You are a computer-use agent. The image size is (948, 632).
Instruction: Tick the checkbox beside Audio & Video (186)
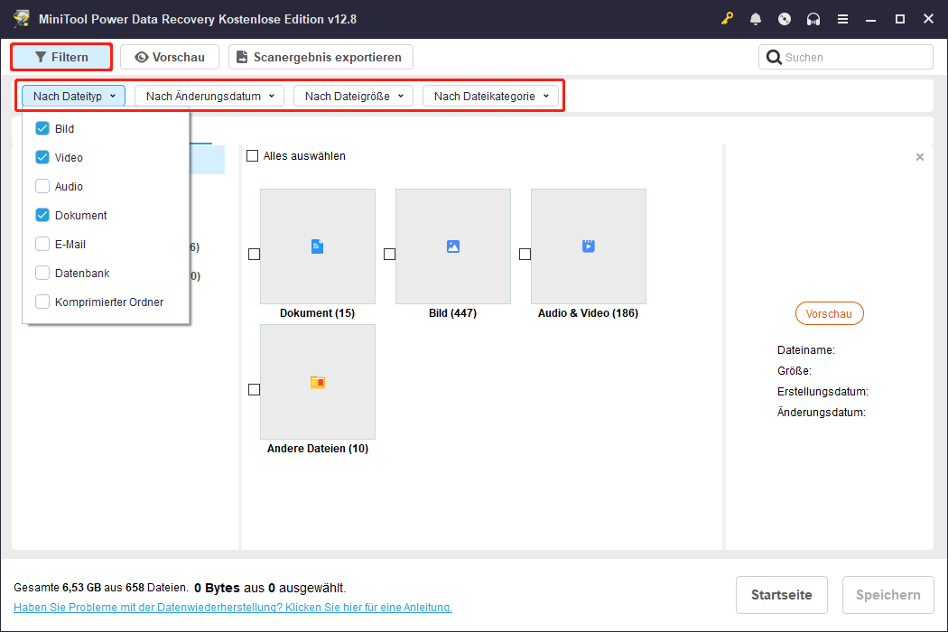525,254
